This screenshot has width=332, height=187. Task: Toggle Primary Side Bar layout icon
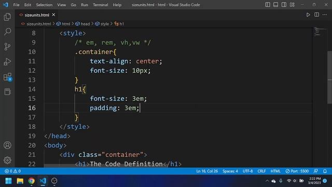click(x=268, y=5)
